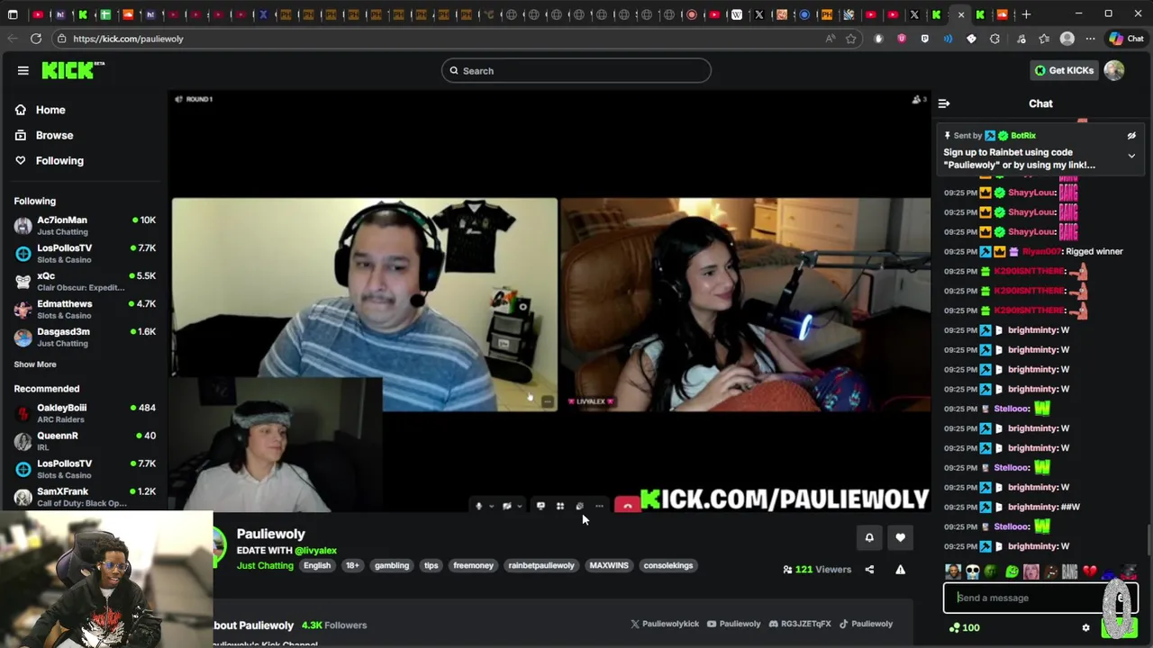The width and height of the screenshot is (1153, 648).
Task: Open QueennR recommended channel
Action: pos(85,441)
